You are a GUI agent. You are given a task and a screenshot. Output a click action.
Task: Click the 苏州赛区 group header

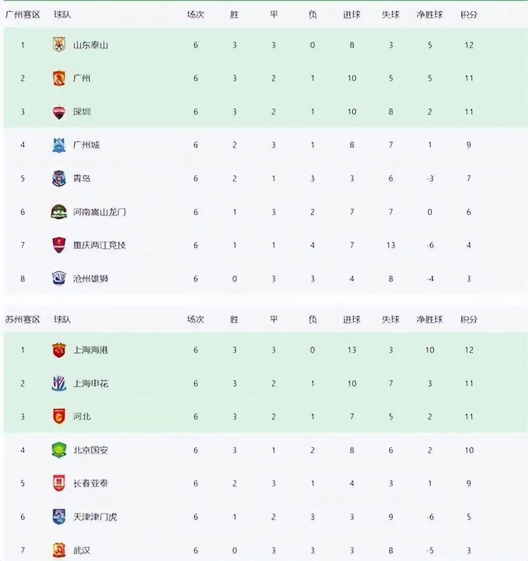coord(23,320)
